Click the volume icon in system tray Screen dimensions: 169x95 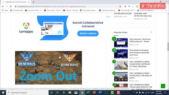click(149, 93)
